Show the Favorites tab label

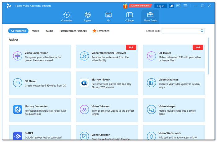click(103, 31)
